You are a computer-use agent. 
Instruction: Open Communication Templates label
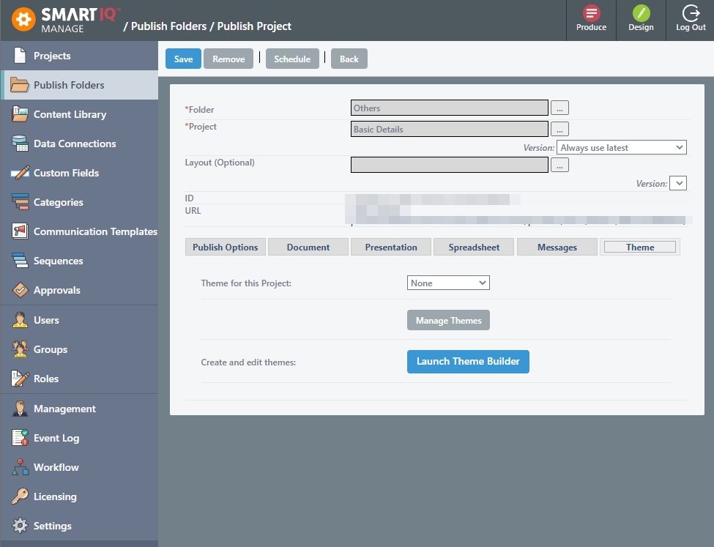point(95,231)
